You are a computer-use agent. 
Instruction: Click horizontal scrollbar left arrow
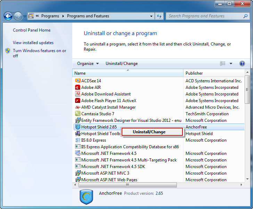(75, 185)
